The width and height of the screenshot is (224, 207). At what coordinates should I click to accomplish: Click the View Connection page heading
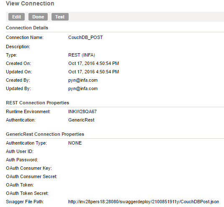click(30, 3)
